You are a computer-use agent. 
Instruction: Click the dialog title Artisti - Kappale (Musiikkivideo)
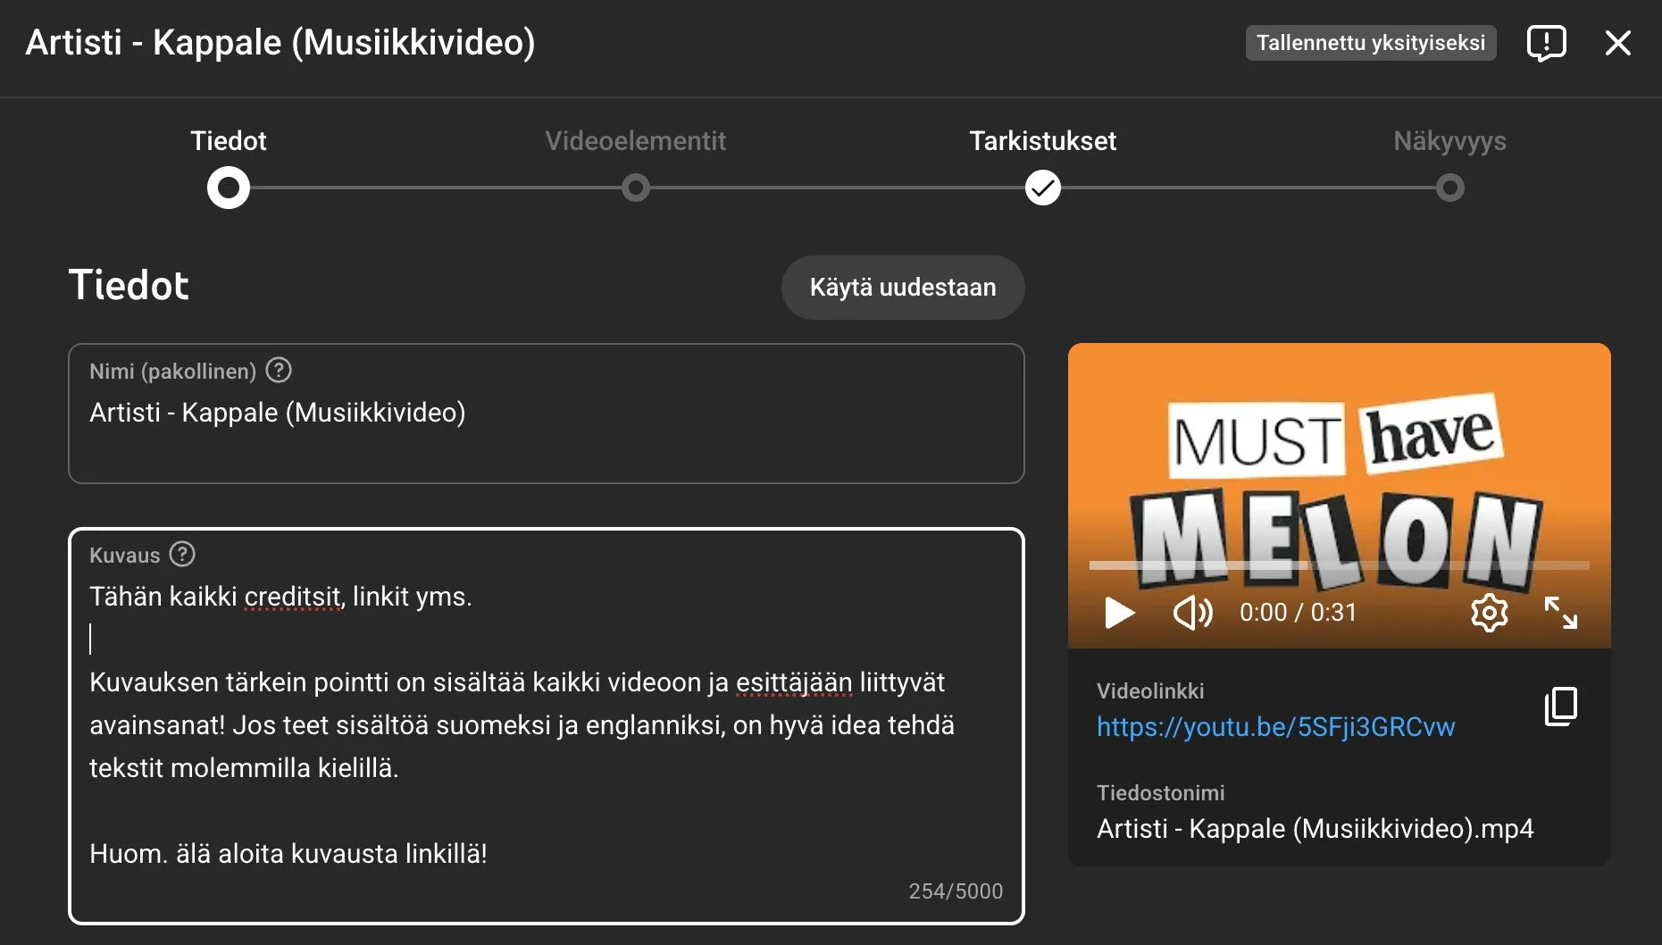pyautogui.click(x=280, y=43)
